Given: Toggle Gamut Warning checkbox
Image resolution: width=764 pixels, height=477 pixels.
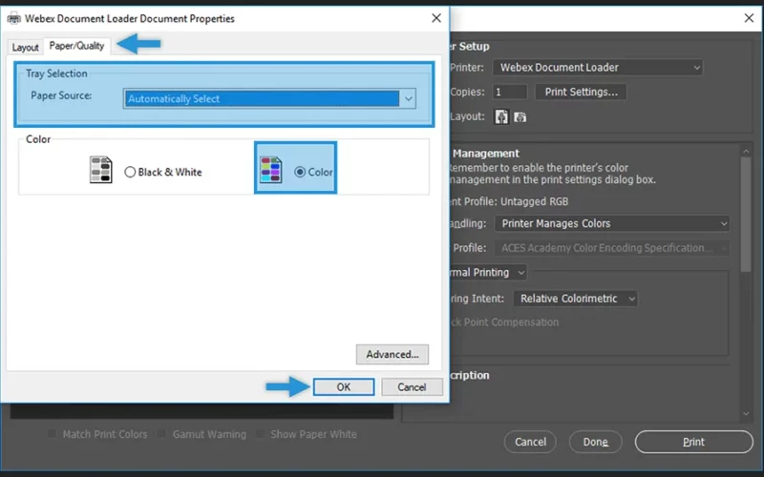Looking at the screenshot, I should [161, 434].
